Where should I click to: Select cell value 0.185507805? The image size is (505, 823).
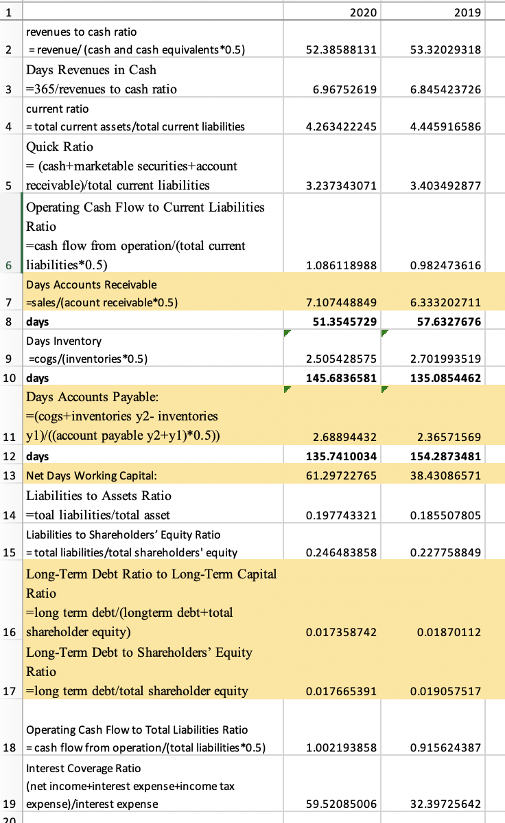coord(433,504)
